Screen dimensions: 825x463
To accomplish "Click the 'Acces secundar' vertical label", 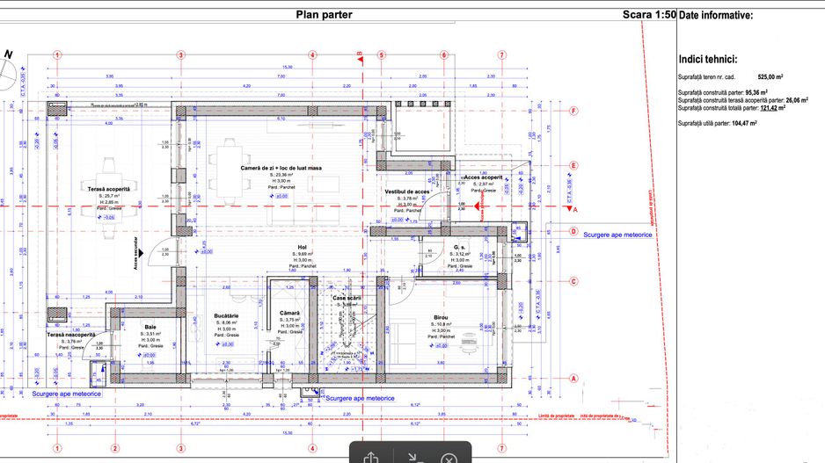I will tap(135, 253).
